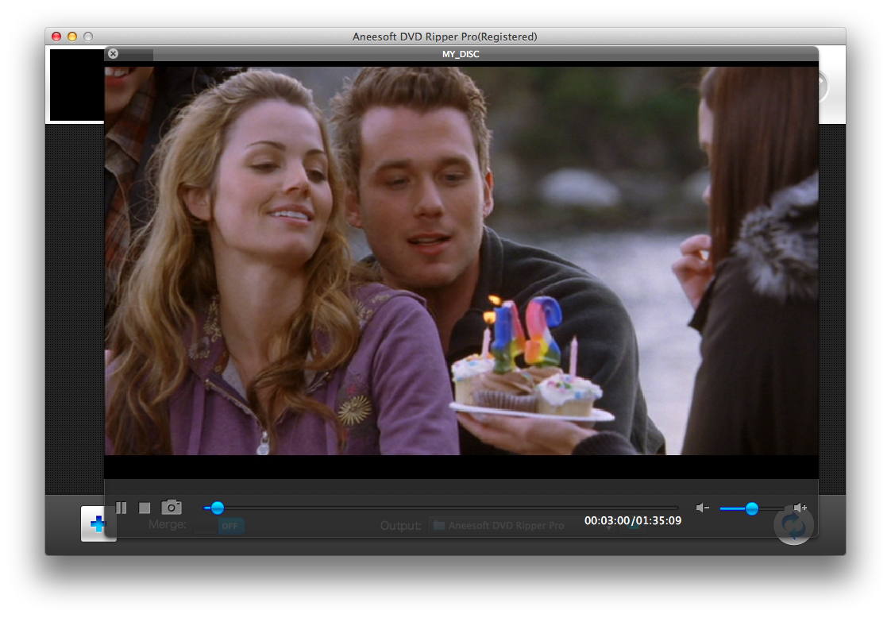The width and height of the screenshot is (891, 618).
Task: Pause the video playback
Action: coord(121,507)
